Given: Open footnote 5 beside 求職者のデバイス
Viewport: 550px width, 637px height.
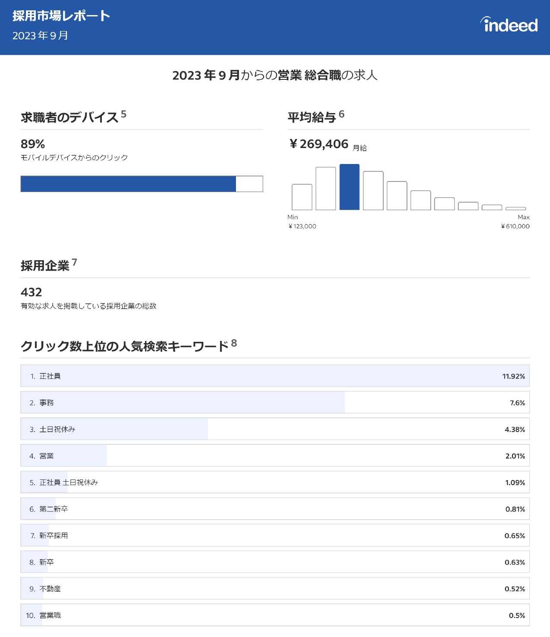Looking at the screenshot, I should pos(123,114).
